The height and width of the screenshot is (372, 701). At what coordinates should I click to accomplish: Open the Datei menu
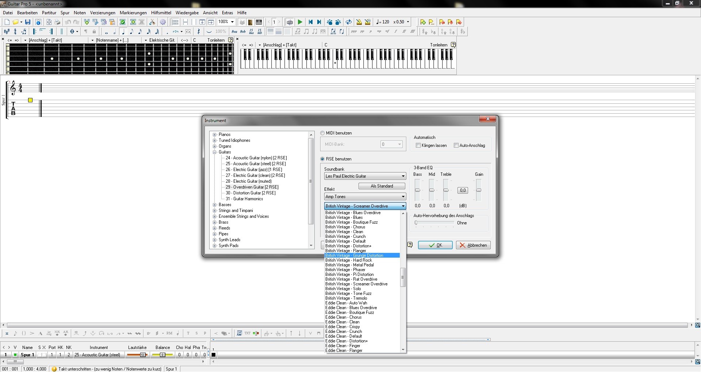point(8,12)
